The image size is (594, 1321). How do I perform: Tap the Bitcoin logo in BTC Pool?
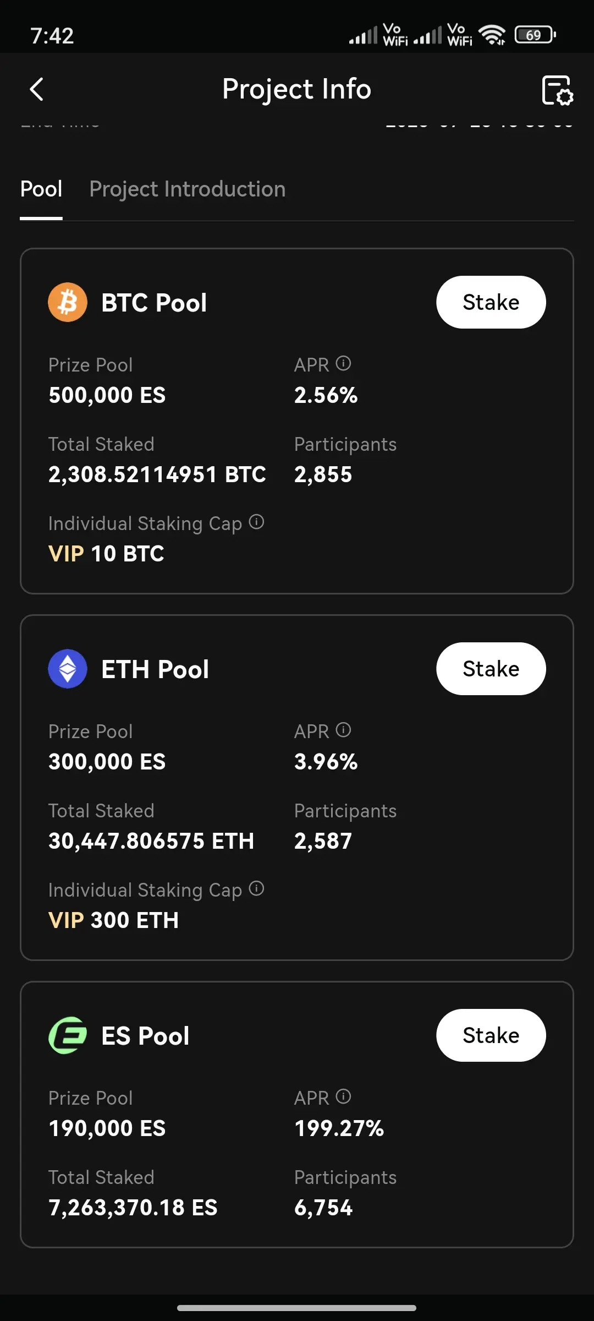pos(68,302)
